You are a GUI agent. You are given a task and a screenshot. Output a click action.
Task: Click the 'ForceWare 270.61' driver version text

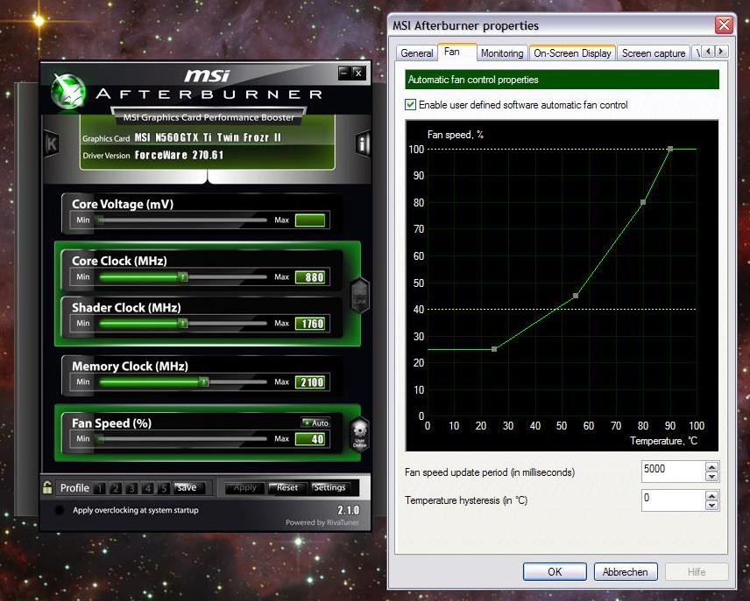point(180,155)
